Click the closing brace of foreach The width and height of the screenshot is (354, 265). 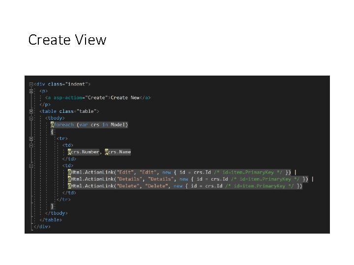pos(52,207)
